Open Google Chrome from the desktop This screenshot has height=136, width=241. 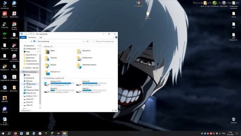click(14, 26)
